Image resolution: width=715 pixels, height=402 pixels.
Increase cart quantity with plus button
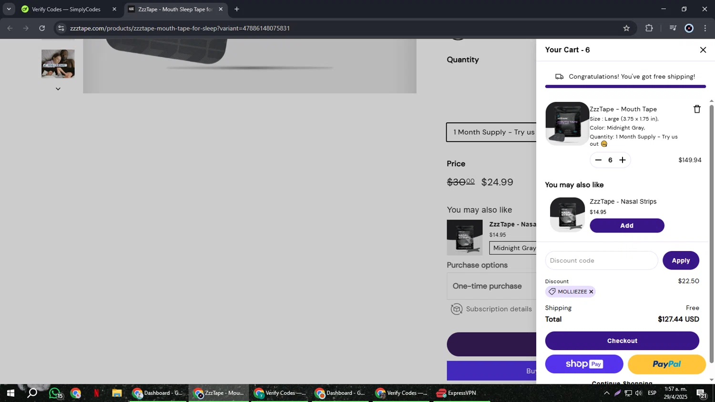coord(622,160)
